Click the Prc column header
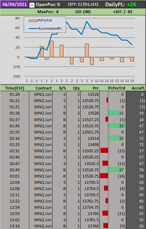The height and width of the screenshot is (229, 146). (x=96, y=88)
